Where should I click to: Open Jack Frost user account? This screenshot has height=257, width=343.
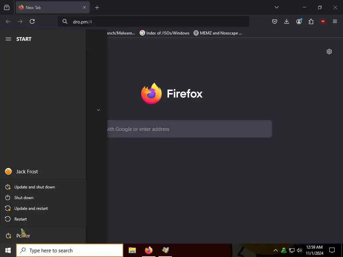(x=43, y=172)
